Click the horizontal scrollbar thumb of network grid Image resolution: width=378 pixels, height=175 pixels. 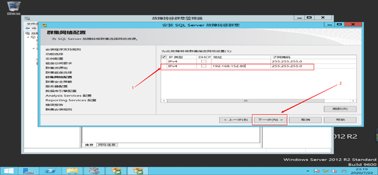pyautogui.click(x=246, y=101)
